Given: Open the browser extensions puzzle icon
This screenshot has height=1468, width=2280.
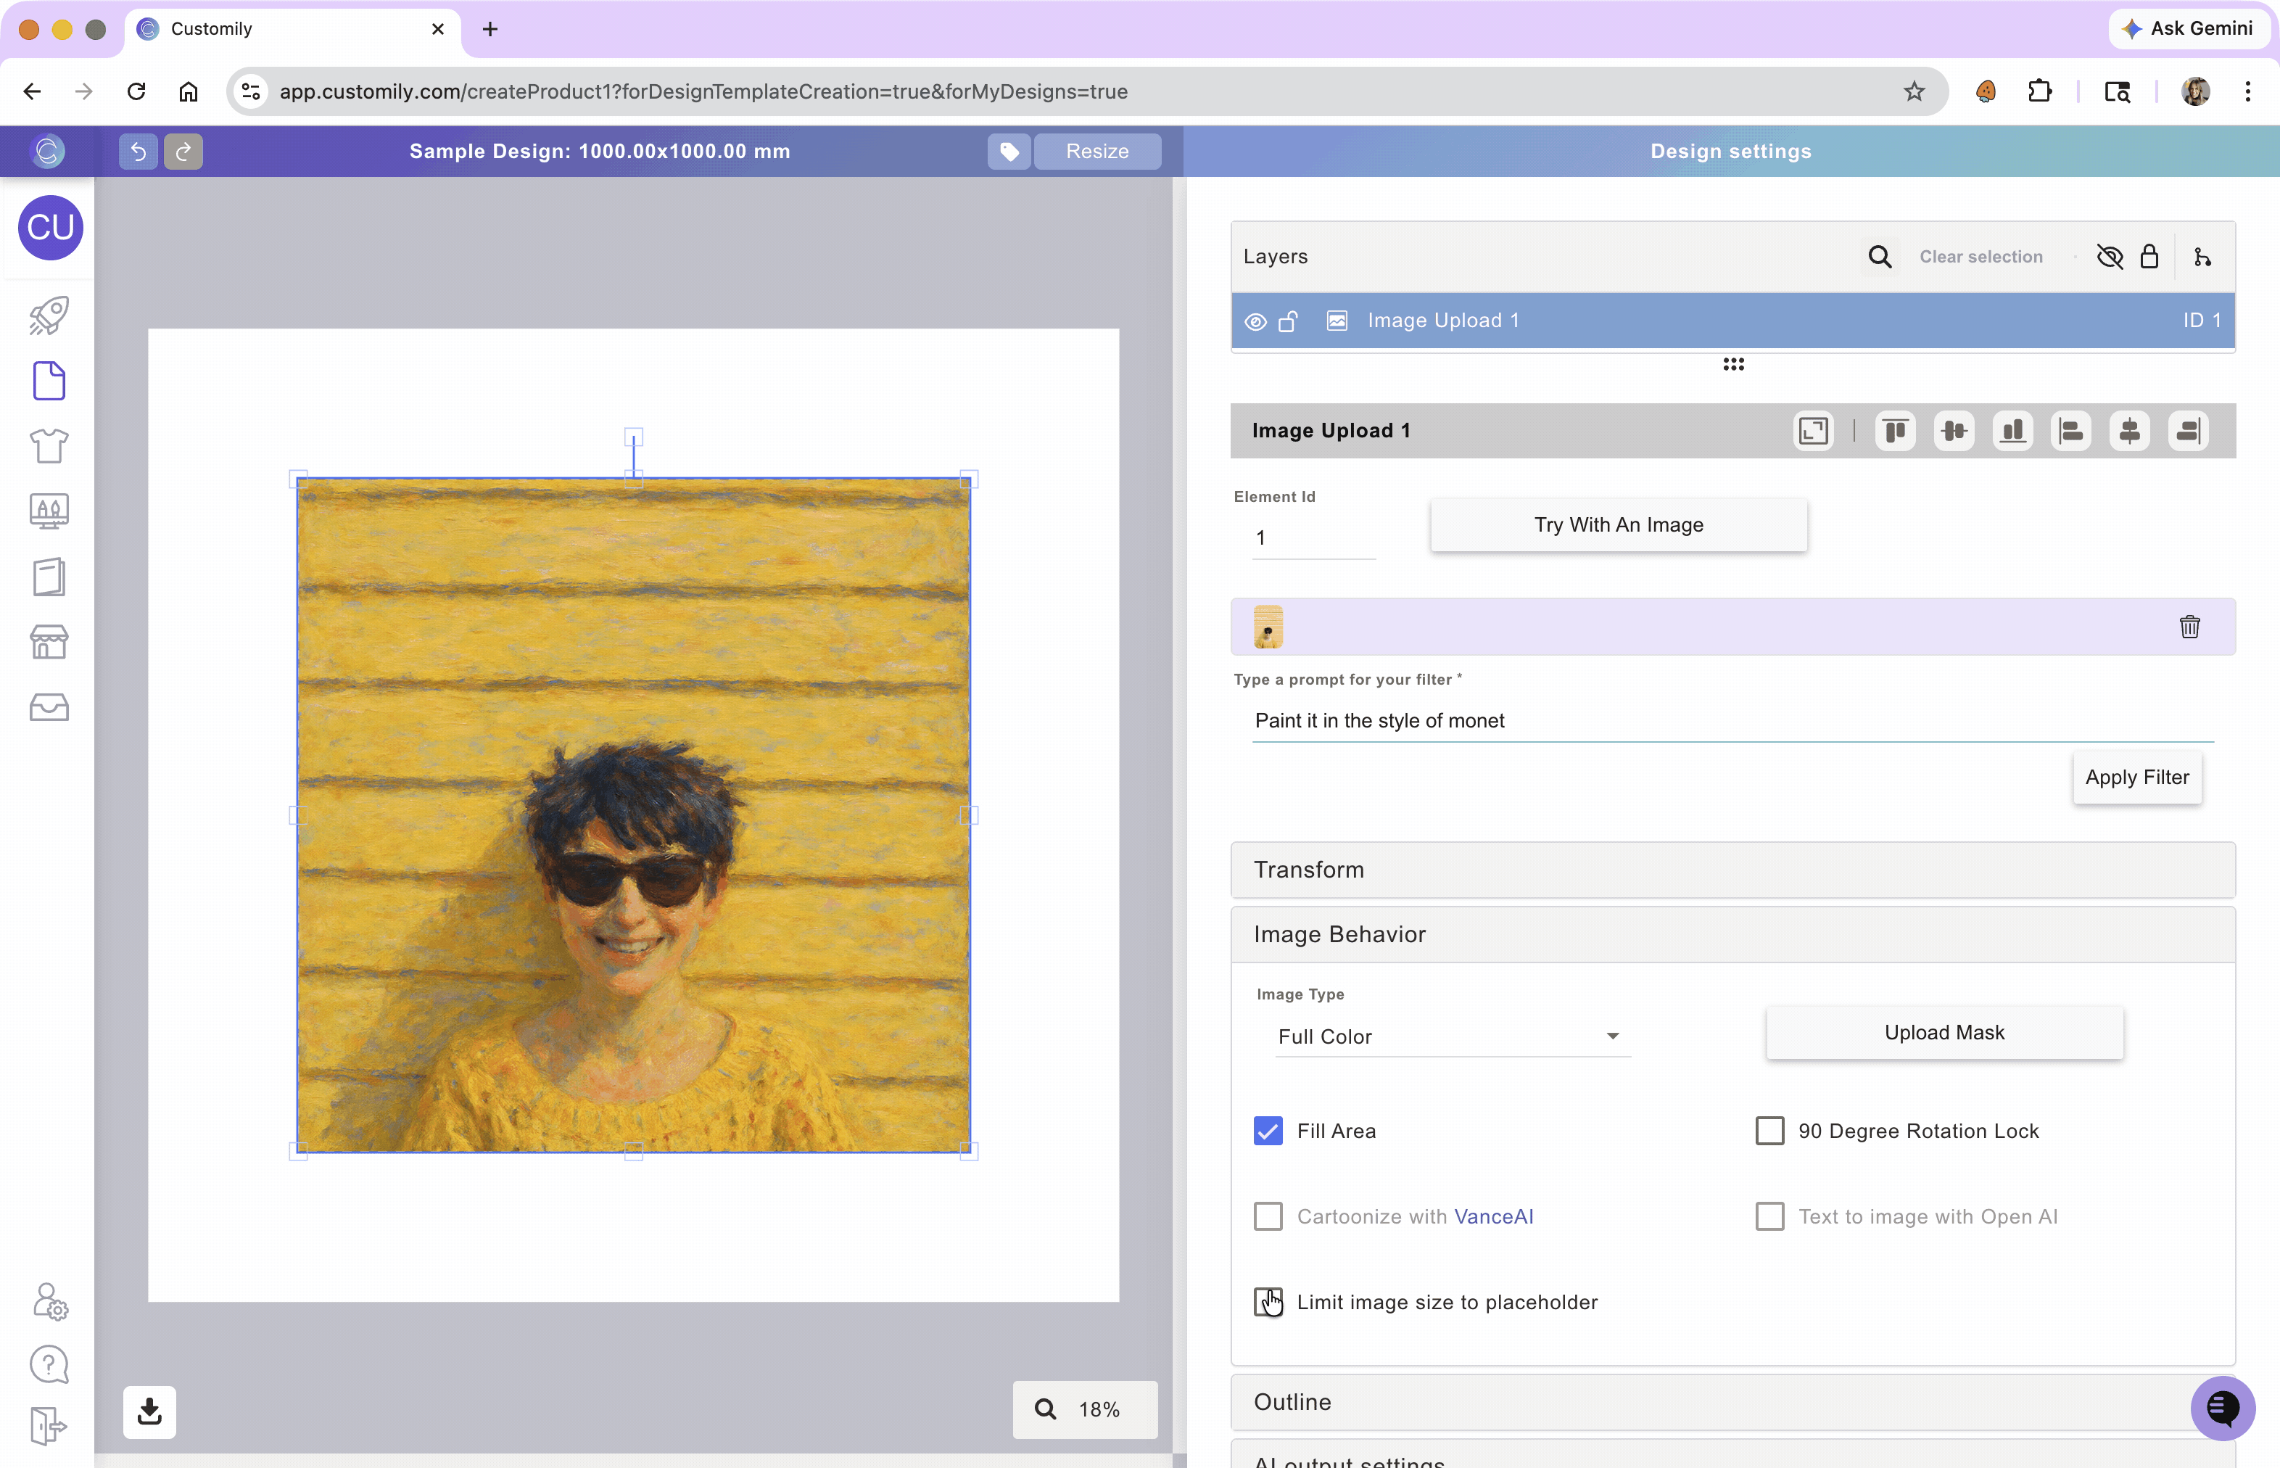Looking at the screenshot, I should click(x=2040, y=91).
